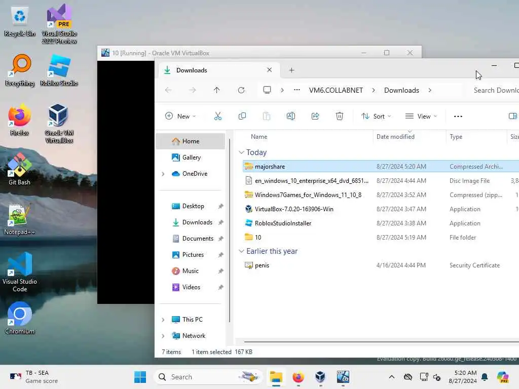
Task: Expand the address bar ellipsis
Action: tap(297, 90)
